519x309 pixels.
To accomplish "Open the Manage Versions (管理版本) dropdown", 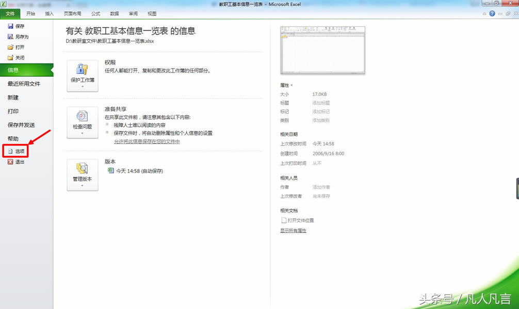I will [x=83, y=175].
